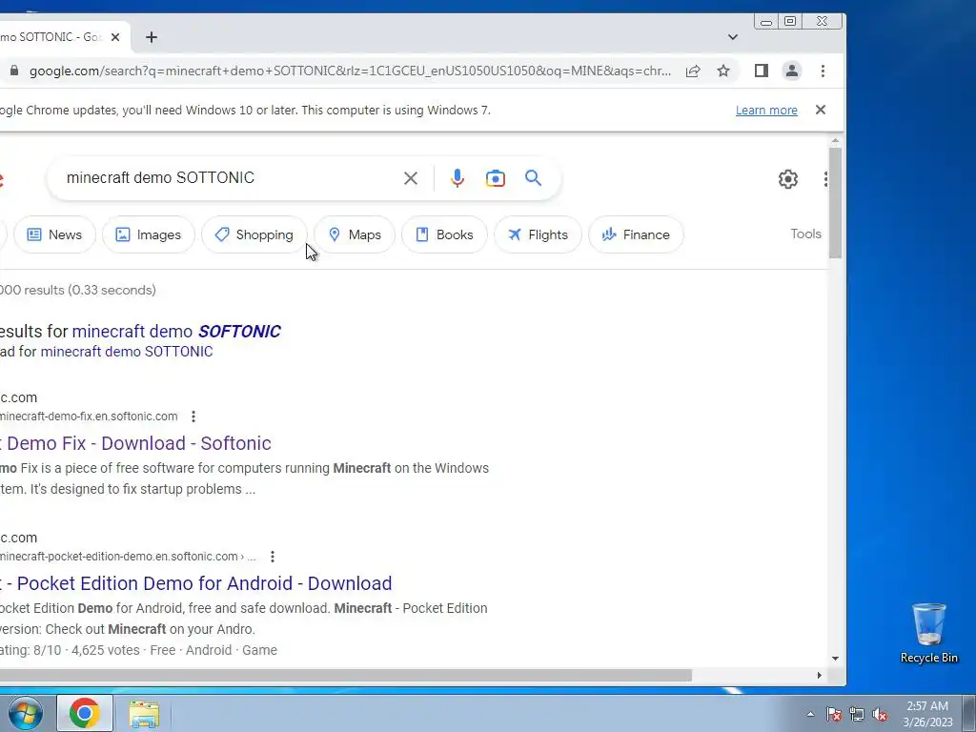Click the Learn more link
This screenshot has width=976, height=732.
tap(766, 111)
